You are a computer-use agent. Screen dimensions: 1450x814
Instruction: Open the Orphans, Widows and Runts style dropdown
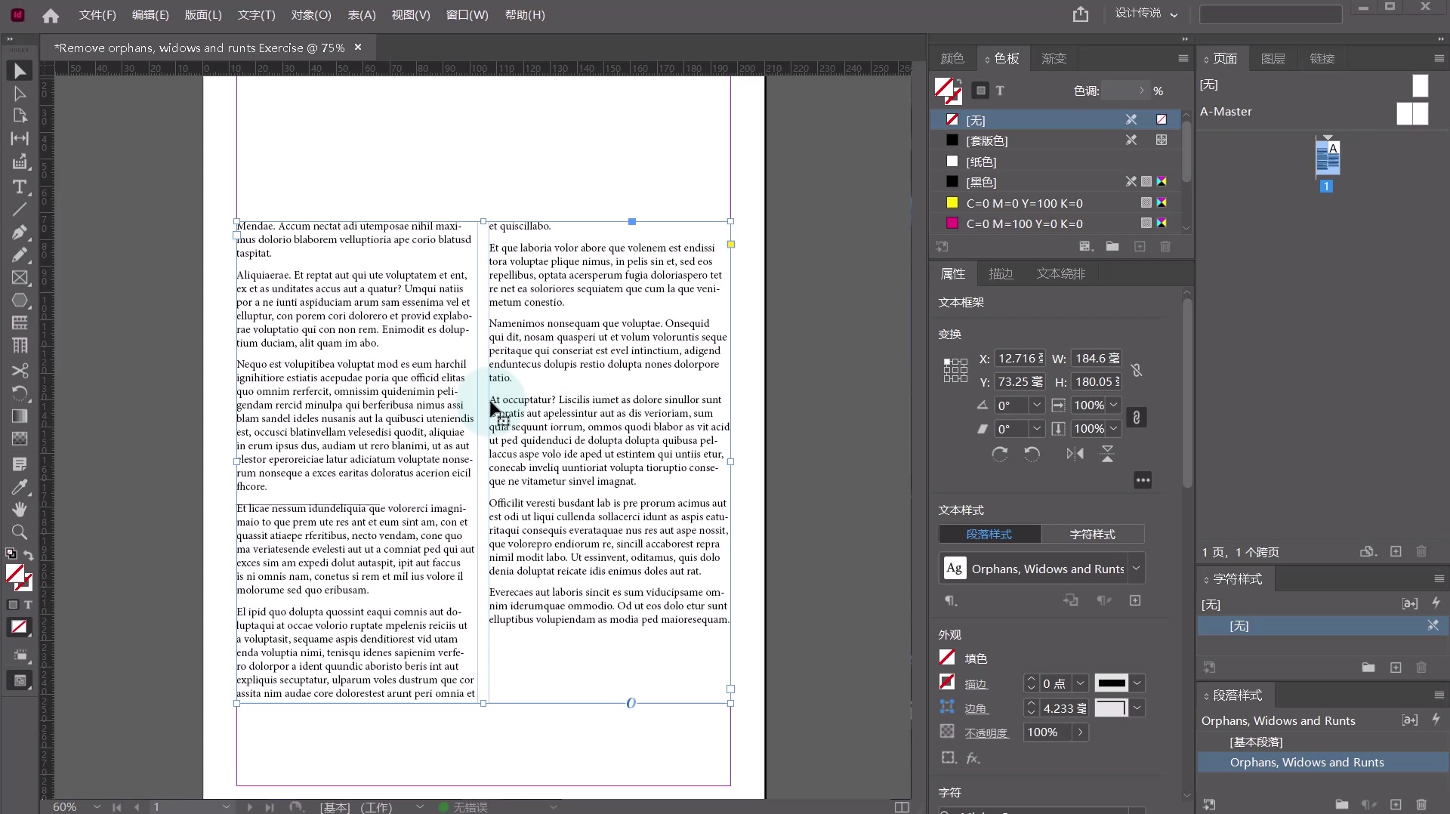click(1137, 568)
